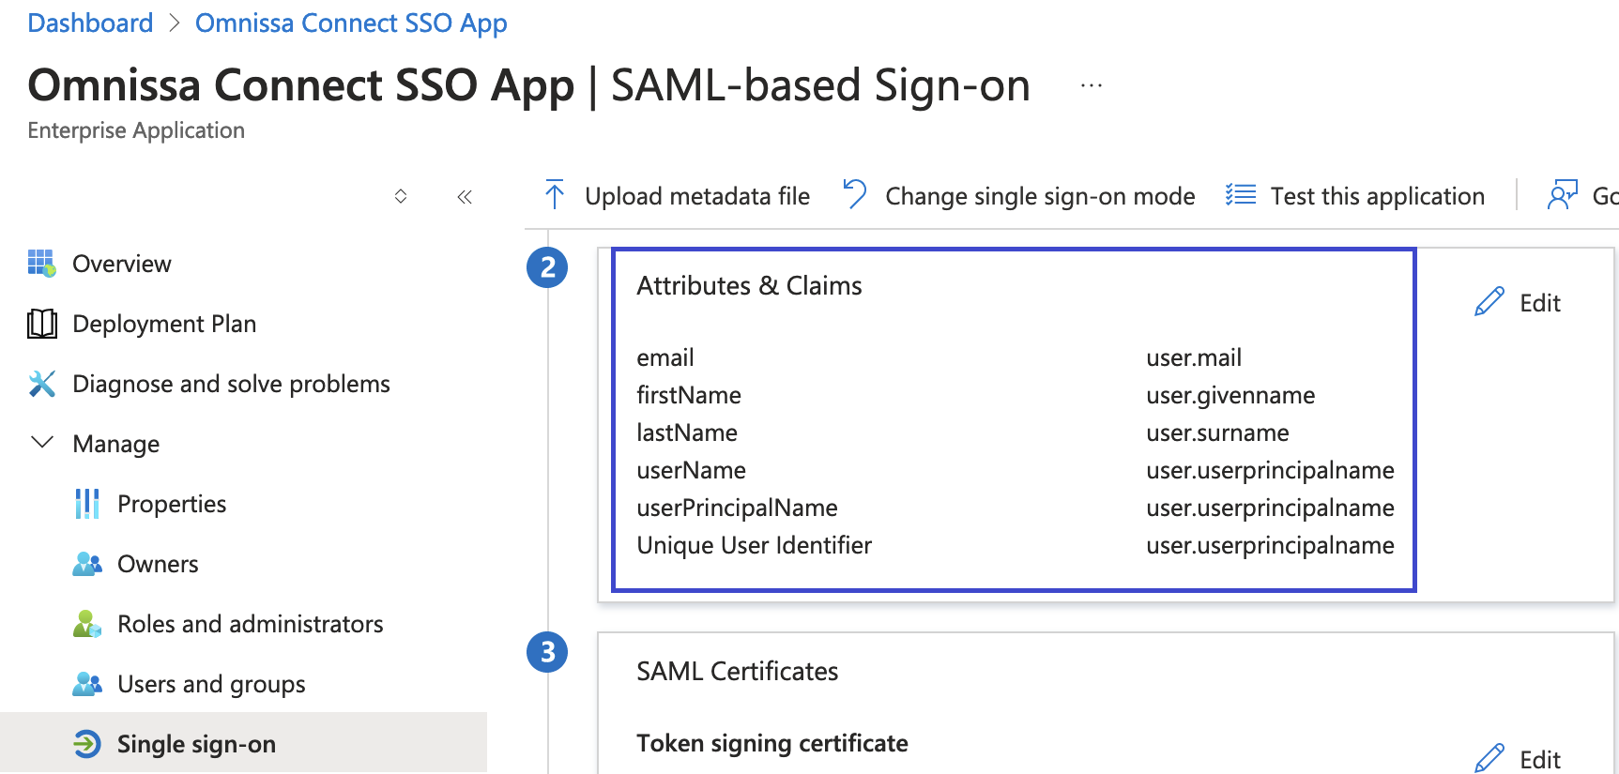Open the more options ellipsis beside the title

(1091, 85)
